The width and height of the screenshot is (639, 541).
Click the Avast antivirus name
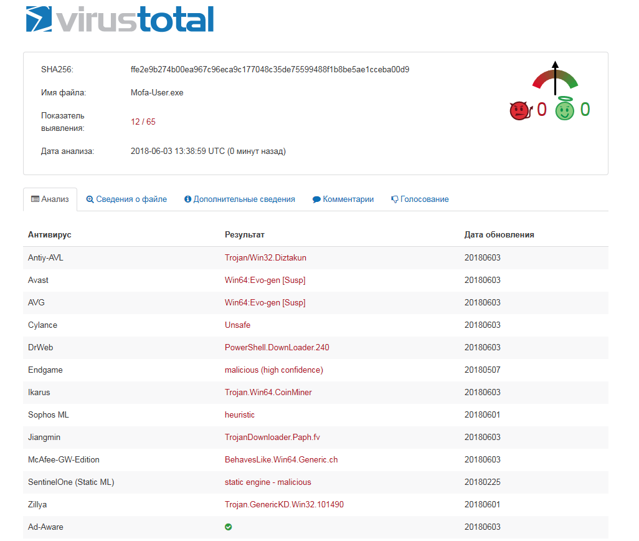[x=38, y=280]
